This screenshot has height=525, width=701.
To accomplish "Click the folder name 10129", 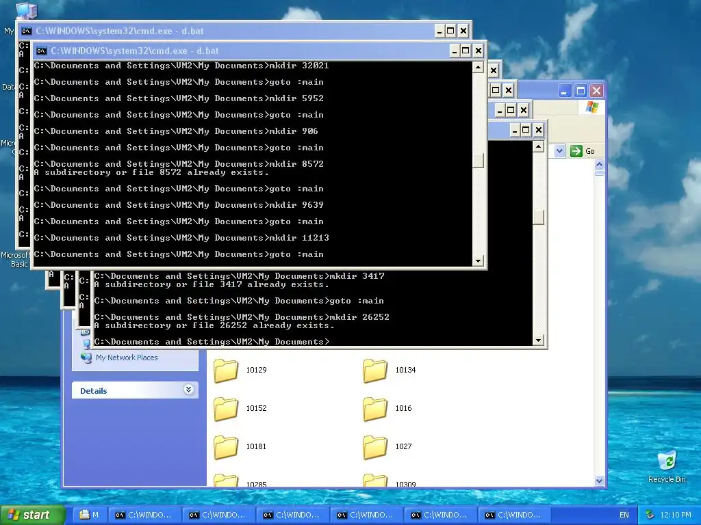I will click(x=256, y=370).
